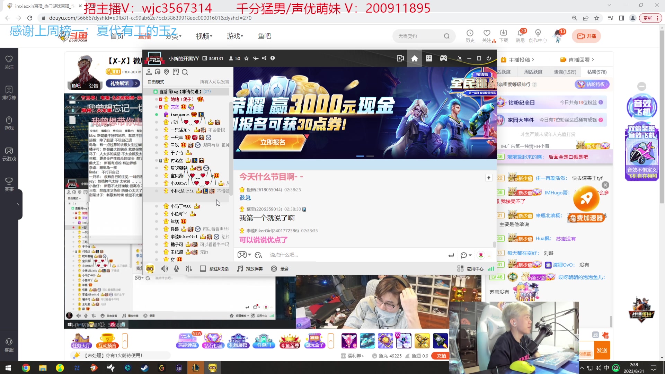This screenshot has height=374, width=665.
Task: Open 直播回看 replay link
Action: click(577, 60)
